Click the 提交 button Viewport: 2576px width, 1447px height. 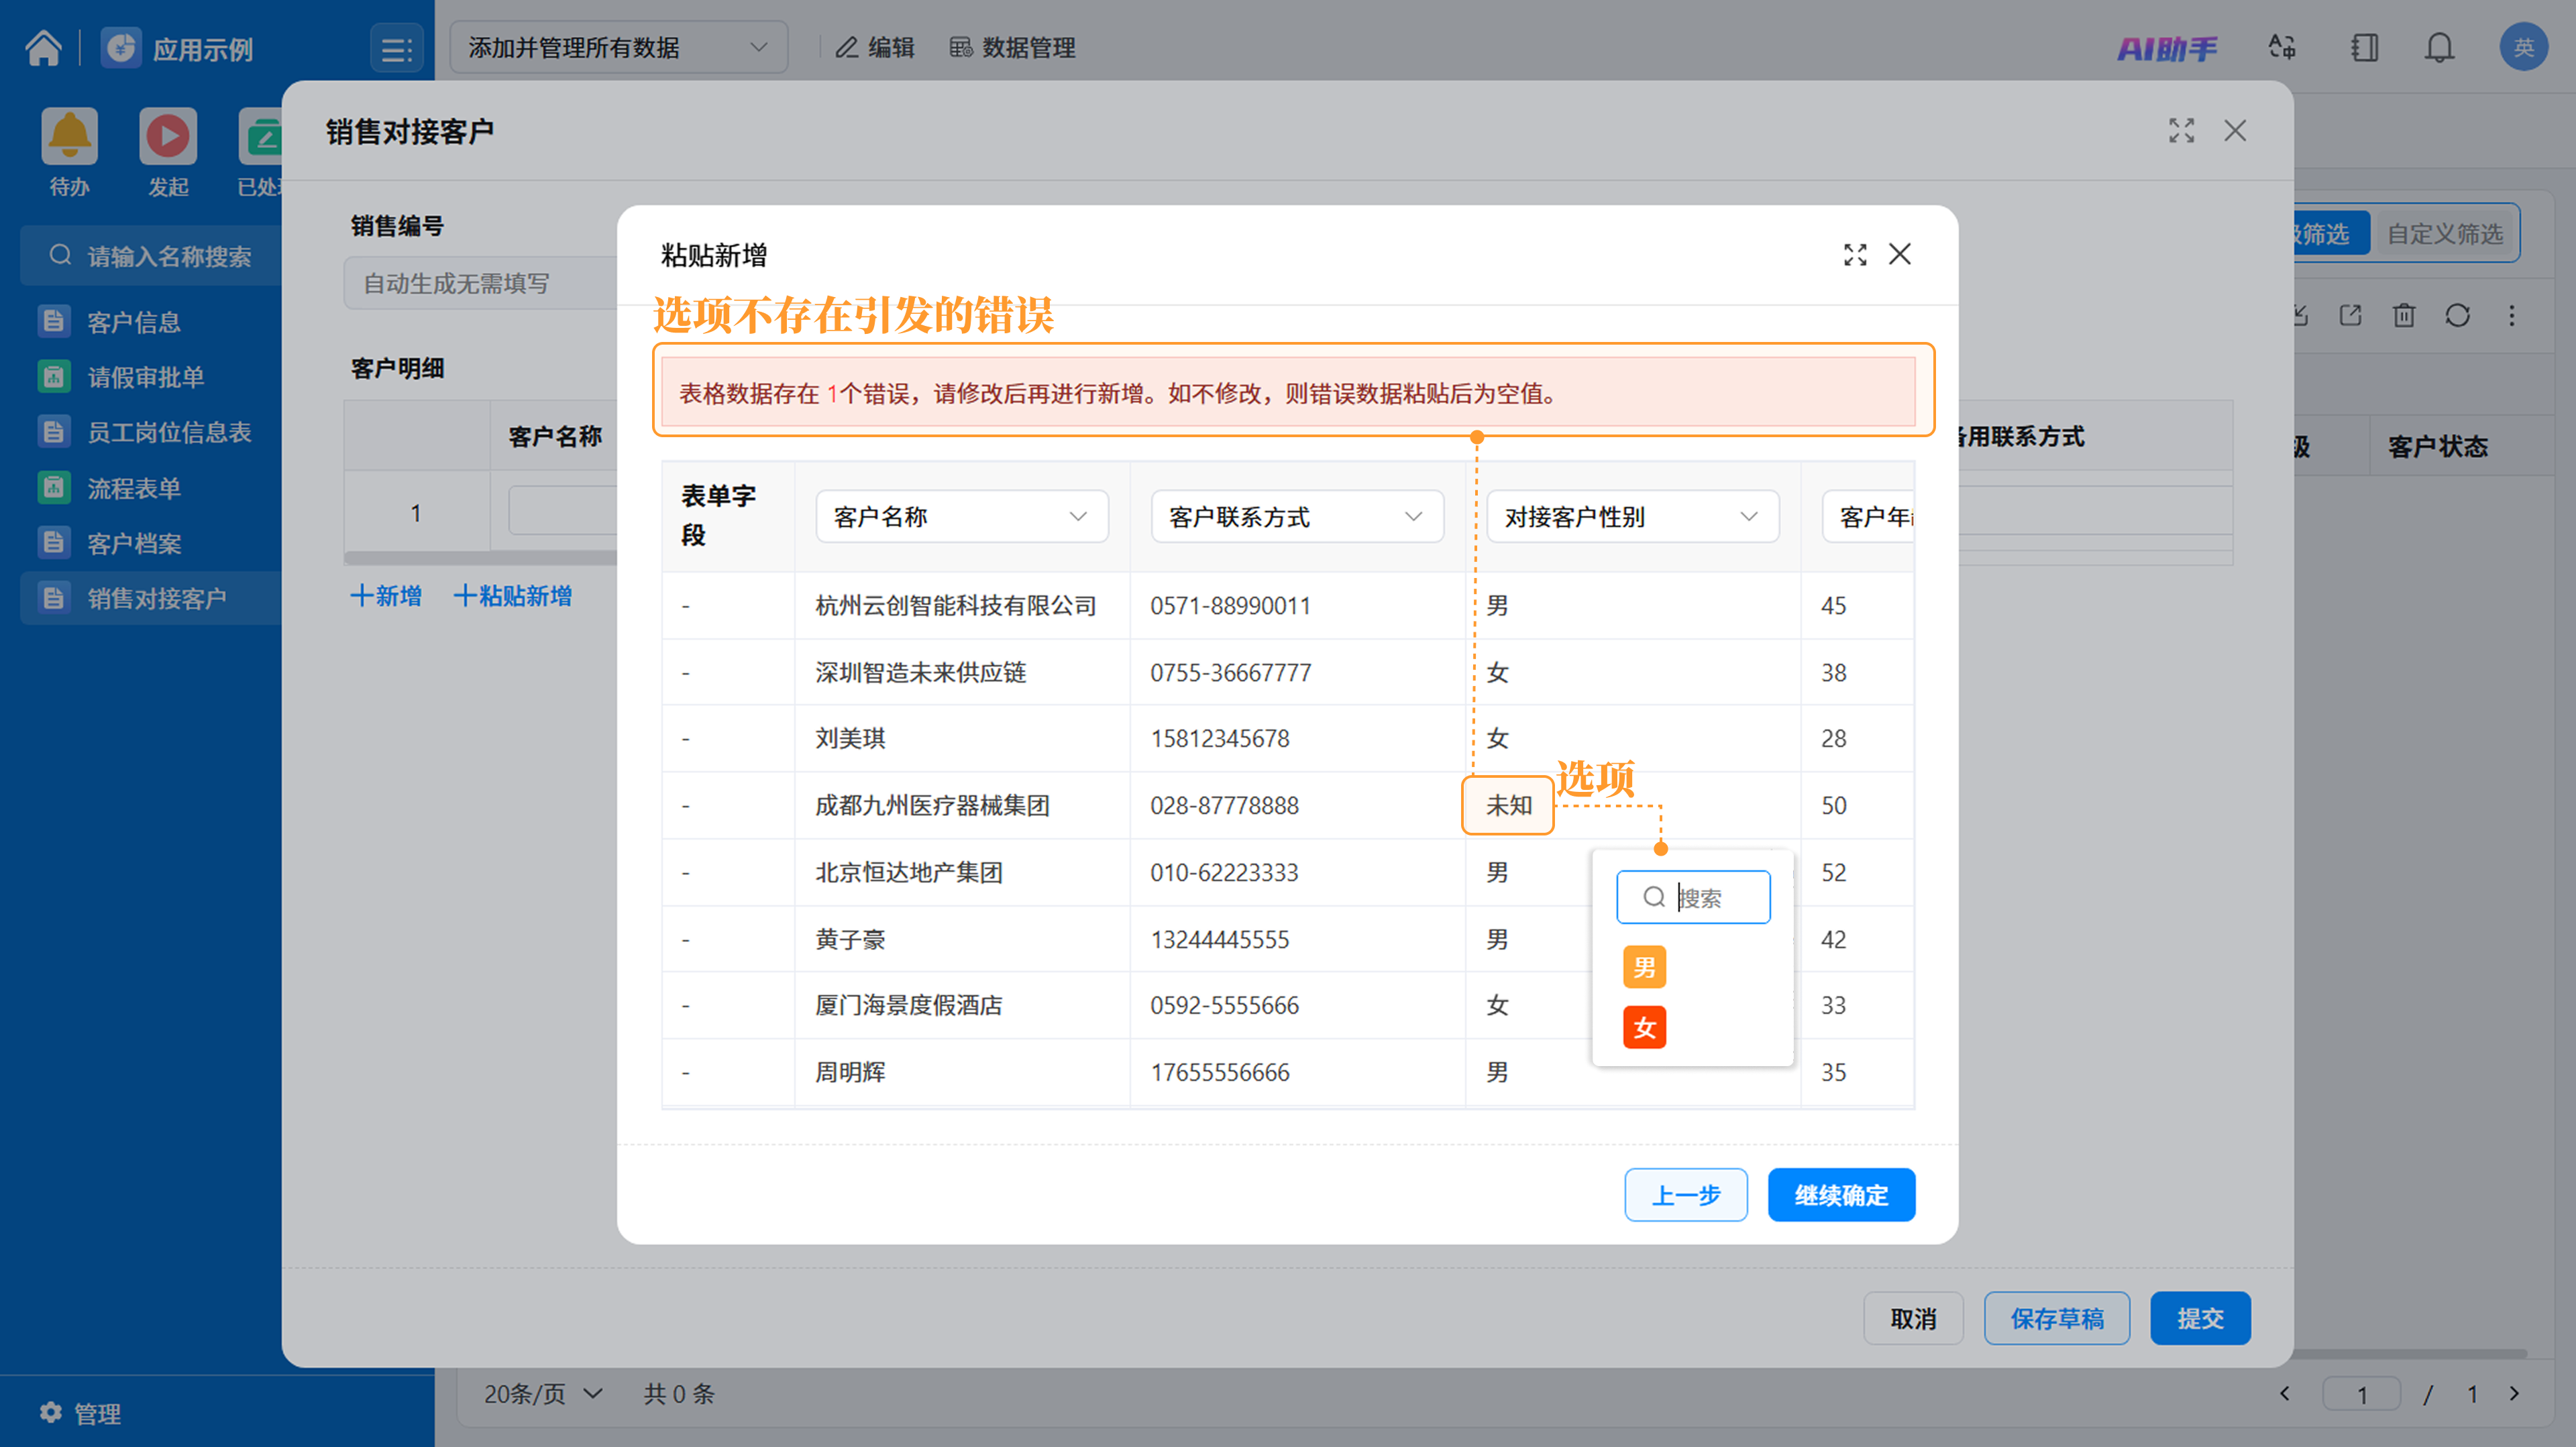2200,1318
